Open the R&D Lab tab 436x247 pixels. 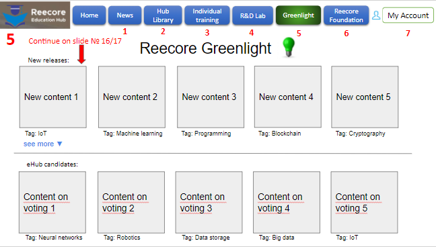(x=253, y=15)
